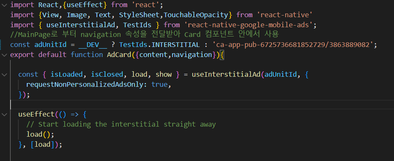
Task: Click the navigation parameter of AdCard
Action: click(192, 55)
